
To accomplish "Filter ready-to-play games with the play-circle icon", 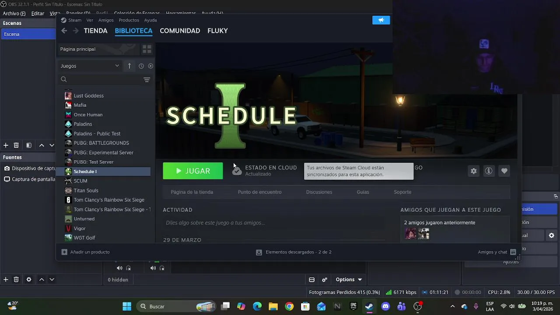I will [x=150, y=66].
